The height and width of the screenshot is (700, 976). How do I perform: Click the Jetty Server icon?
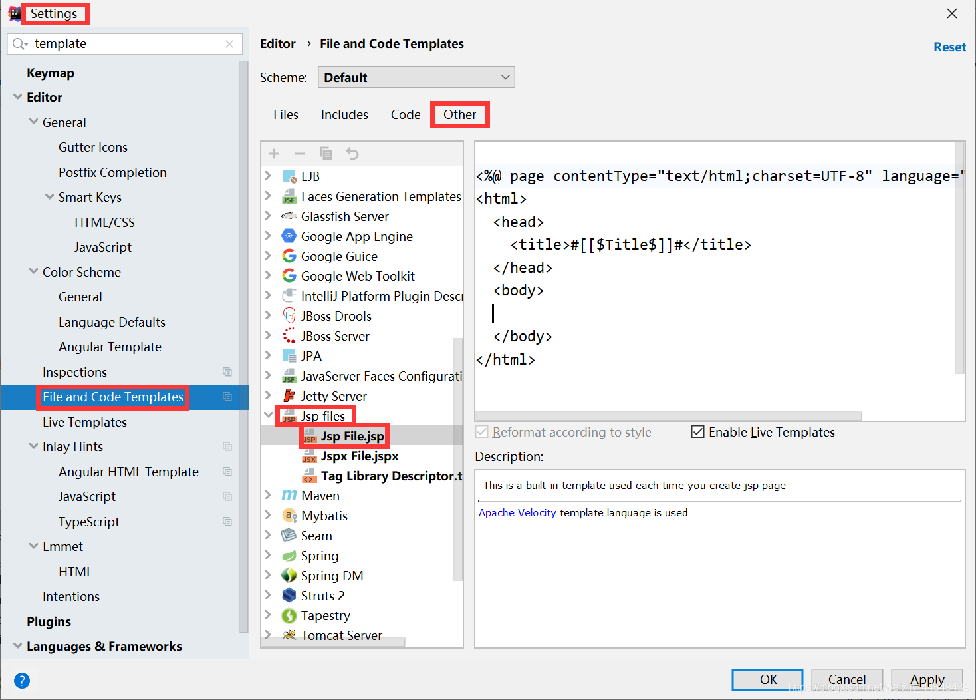tap(289, 396)
